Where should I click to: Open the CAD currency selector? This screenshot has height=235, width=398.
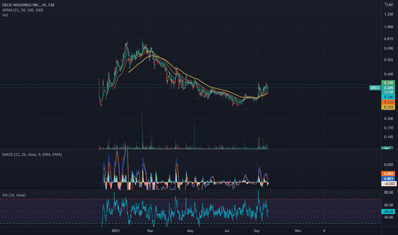click(389, 5)
